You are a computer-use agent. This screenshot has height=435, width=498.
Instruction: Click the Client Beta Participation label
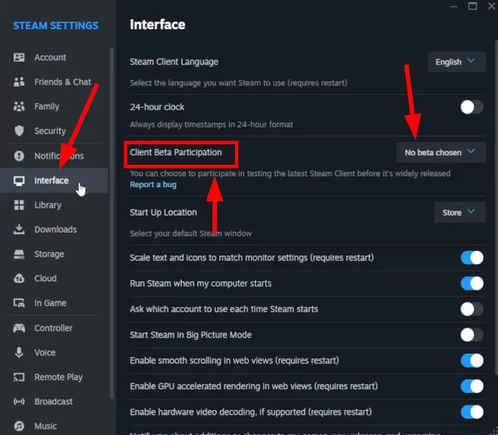[175, 153]
